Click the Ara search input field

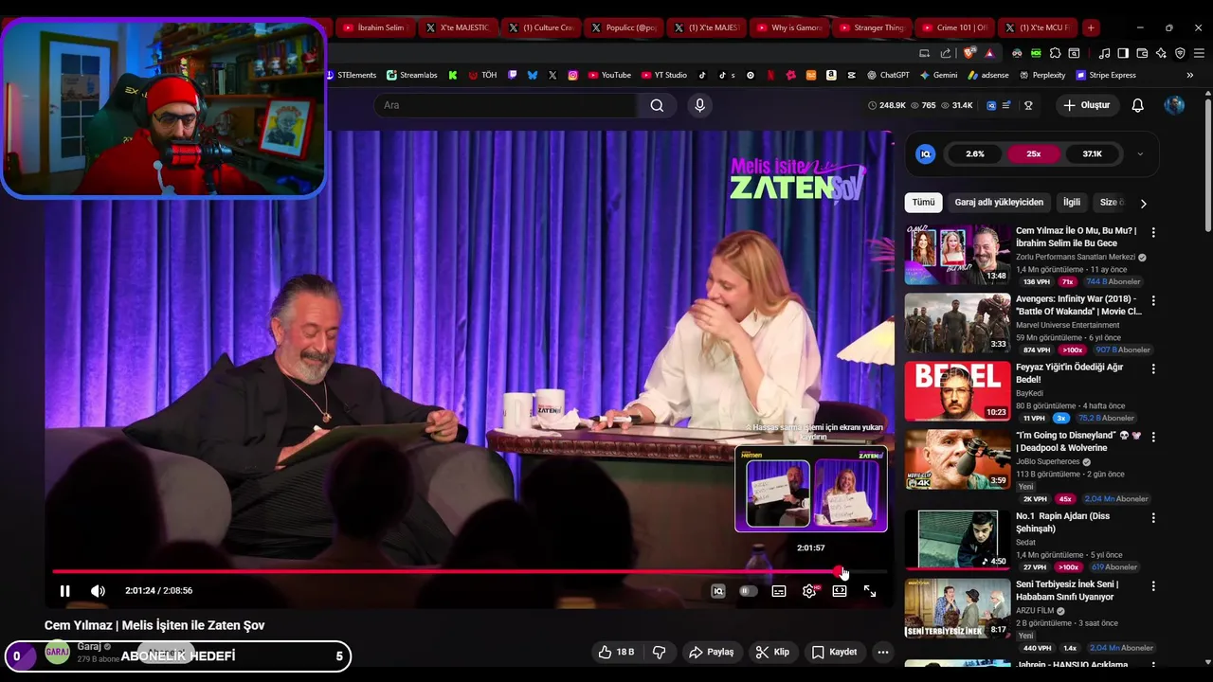click(505, 105)
